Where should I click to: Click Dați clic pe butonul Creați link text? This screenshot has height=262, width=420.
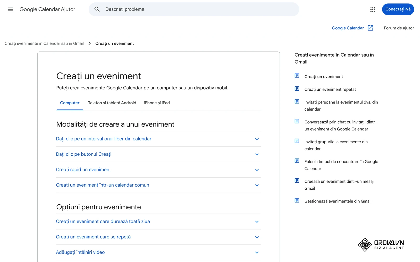(84, 154)
